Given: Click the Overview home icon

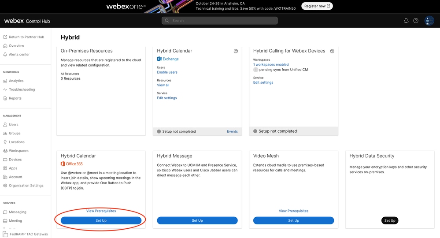Looking at the screenshot, I should coord(5,45).
